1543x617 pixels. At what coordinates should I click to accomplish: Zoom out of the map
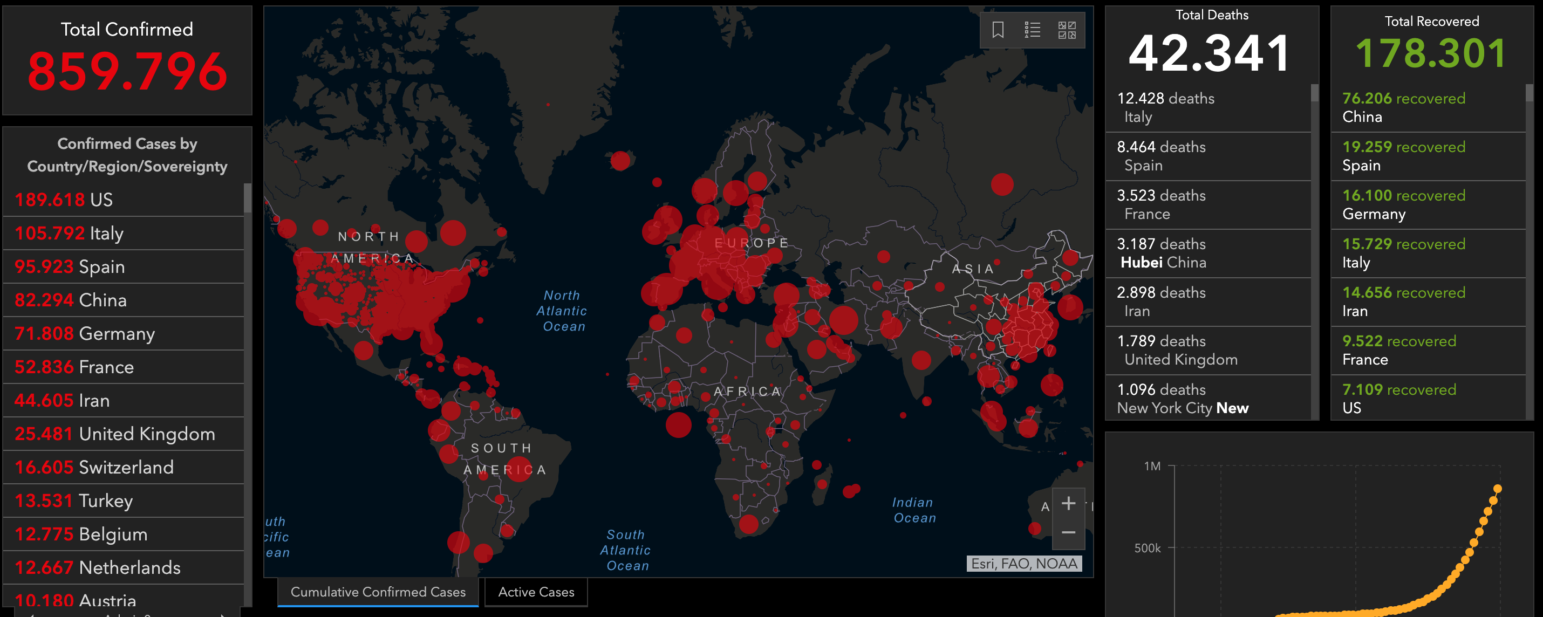coord(1068,532)
